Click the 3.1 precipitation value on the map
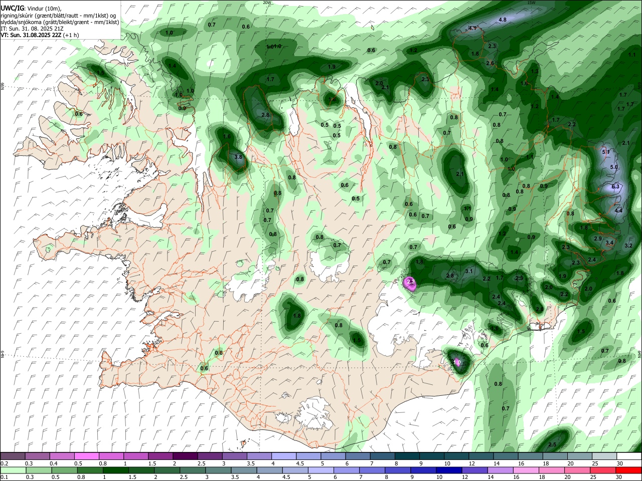Viewport: 642px width, 481px height. [x=469, y=271]
